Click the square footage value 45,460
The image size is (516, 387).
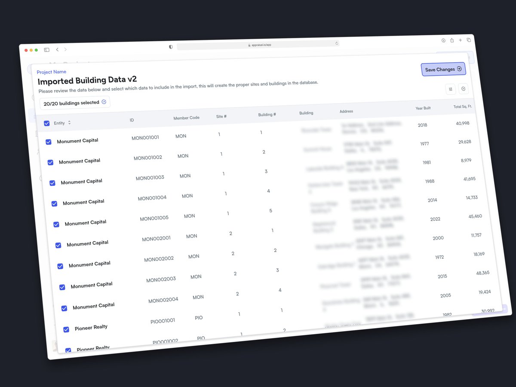(x=475, y=216)
